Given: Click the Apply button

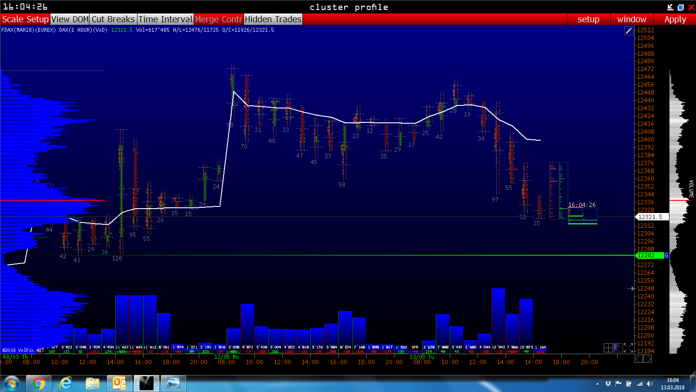Looking at the screenshot, I should click(675, 19).
